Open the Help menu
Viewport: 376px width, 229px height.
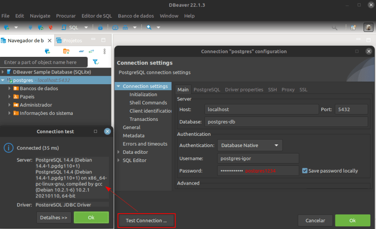189,16
